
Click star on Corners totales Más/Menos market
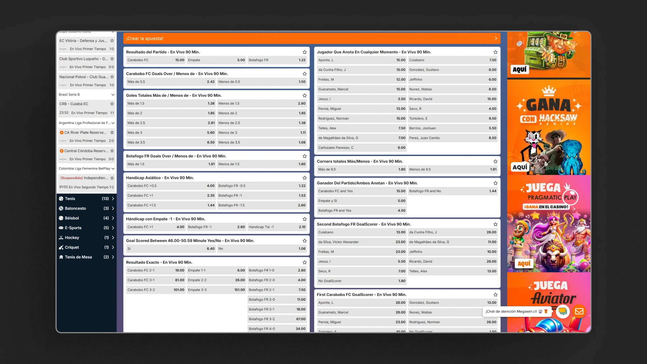[x=495, y=161]
